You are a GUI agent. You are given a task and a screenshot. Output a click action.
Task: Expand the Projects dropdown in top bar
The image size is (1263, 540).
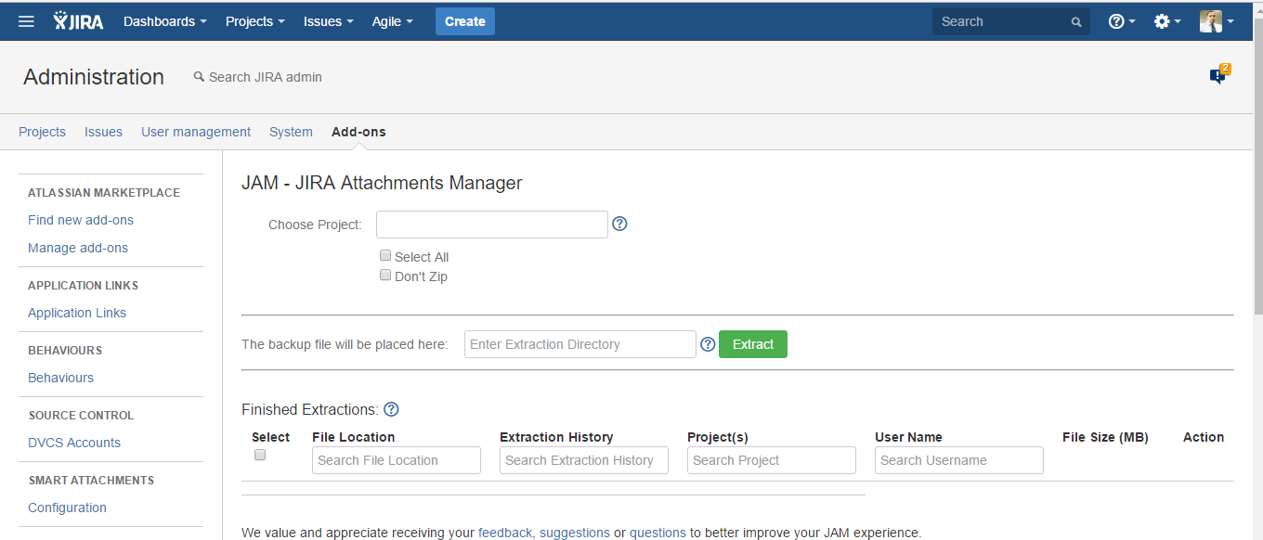(x=254, y=21)
